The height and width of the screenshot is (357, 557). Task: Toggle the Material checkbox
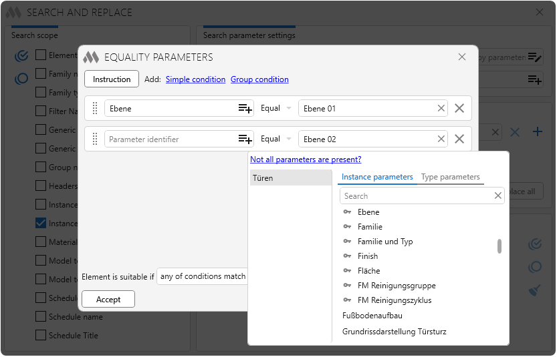41,242
